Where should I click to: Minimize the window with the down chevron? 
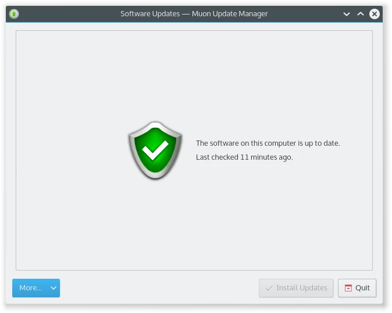pos(347,14)
